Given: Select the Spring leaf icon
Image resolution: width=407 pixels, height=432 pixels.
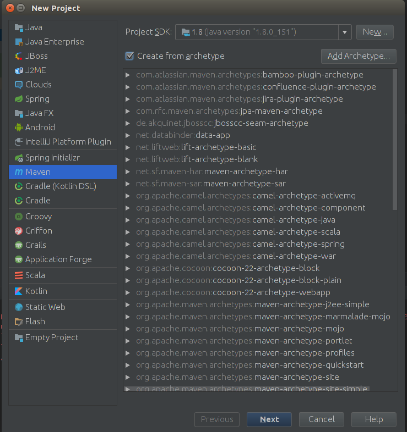Looking at the screenshot, I should pos(19,99).
